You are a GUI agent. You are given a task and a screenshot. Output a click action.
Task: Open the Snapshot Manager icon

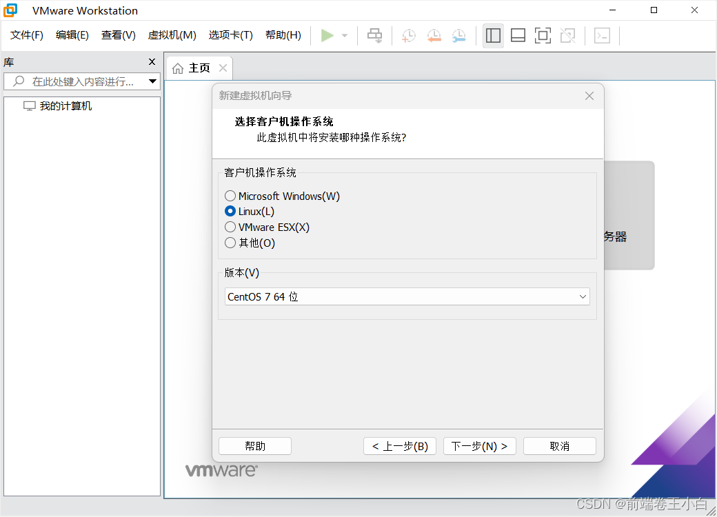[x=458, y=35]
